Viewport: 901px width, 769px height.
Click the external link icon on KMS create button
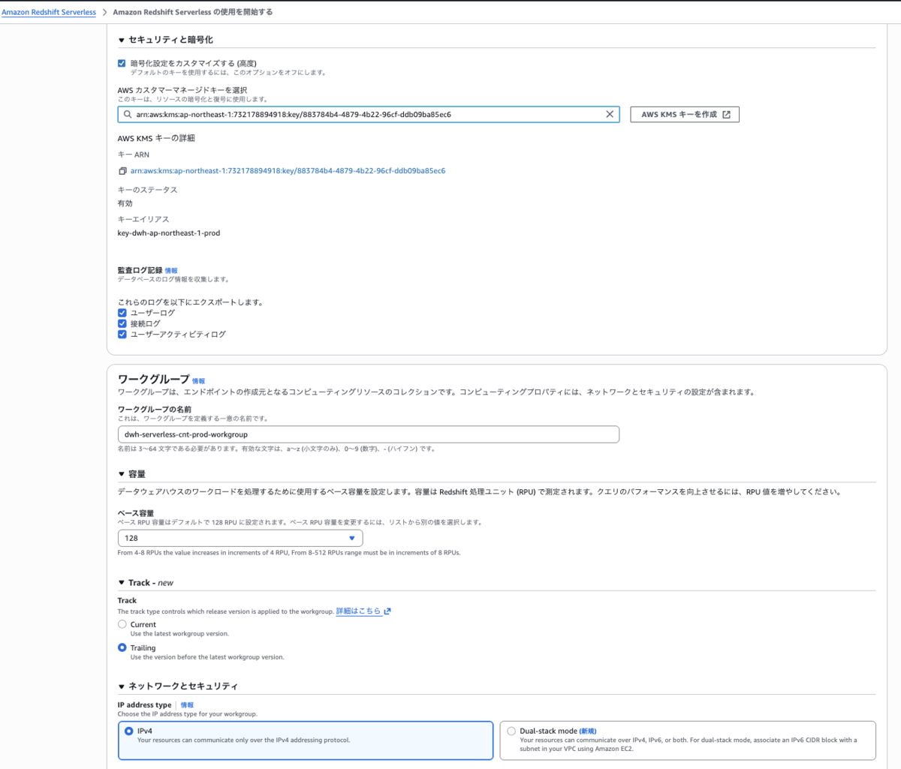pyautogui.click(x=726, y=114)
